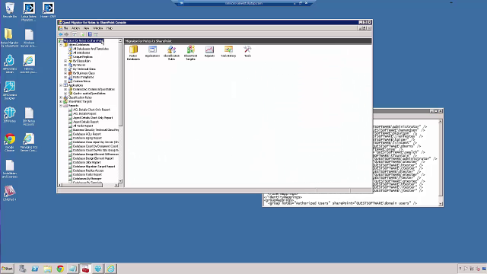Open the Action menu
This screenshot has height=274, width=487.
coord(76,28)
